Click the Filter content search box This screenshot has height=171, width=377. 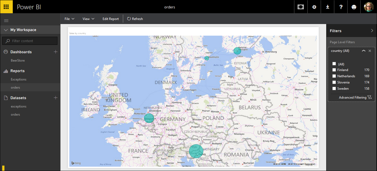pyautogui.click(x=30, y=41)
